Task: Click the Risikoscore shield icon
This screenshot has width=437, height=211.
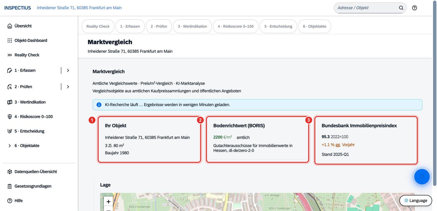Action: (x=10, y=117)
